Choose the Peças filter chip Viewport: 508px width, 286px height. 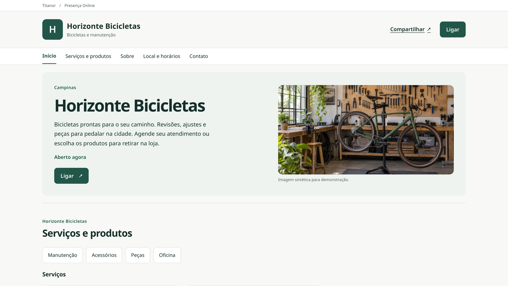(x=138, y=255)
